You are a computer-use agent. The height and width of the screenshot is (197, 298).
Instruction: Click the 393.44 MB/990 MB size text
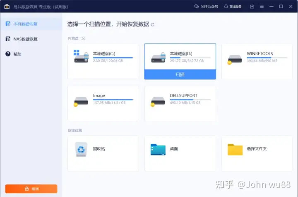pos(262,61)
